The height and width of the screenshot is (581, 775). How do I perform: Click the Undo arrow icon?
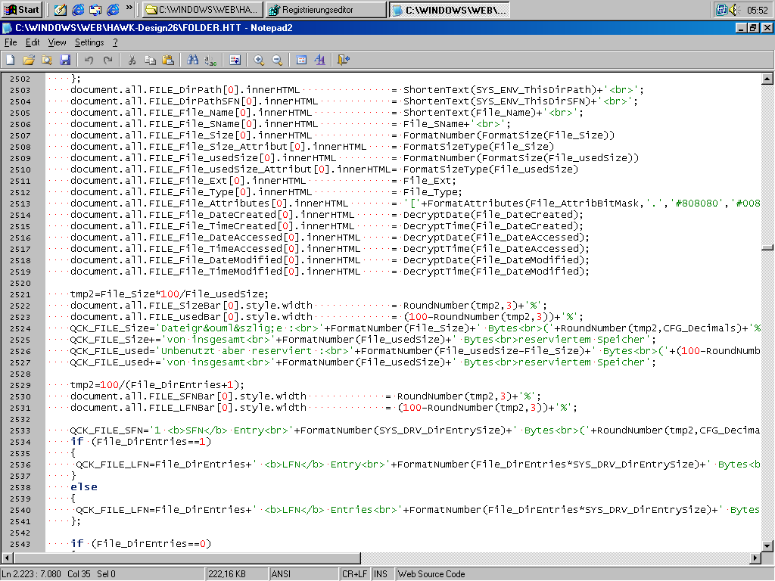pyautogui.click(x=89, y=60)
